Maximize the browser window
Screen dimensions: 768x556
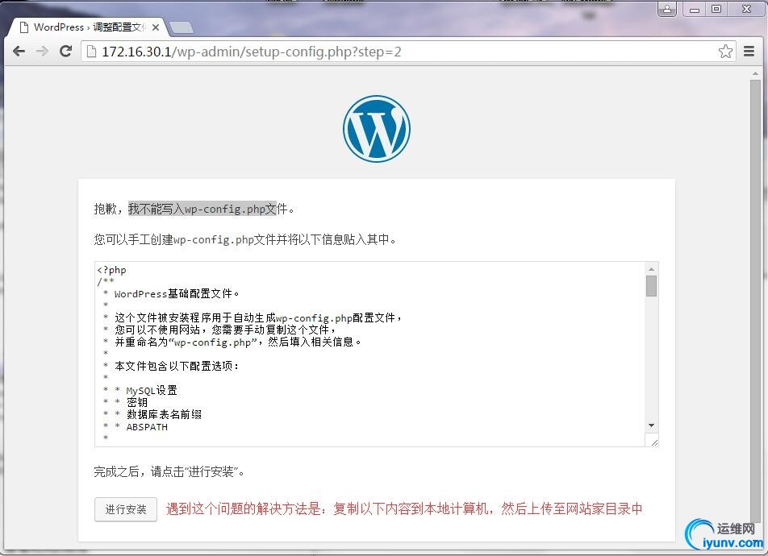716,9
